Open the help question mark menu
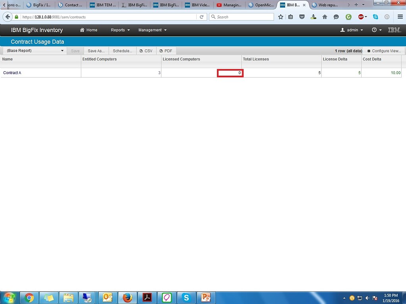The height and width of the screenshot is (304, 406). (x=374, y=30)
